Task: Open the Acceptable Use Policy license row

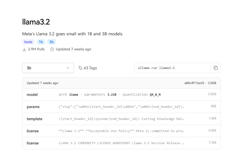Action: tap(121, 131)
